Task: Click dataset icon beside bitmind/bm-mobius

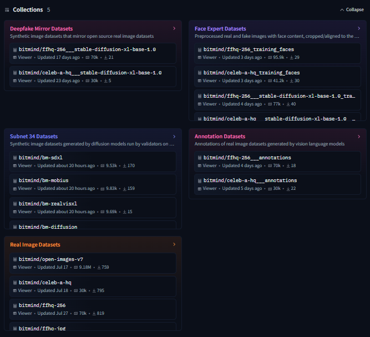Action: pyautogui.click(x=15, y=180)
